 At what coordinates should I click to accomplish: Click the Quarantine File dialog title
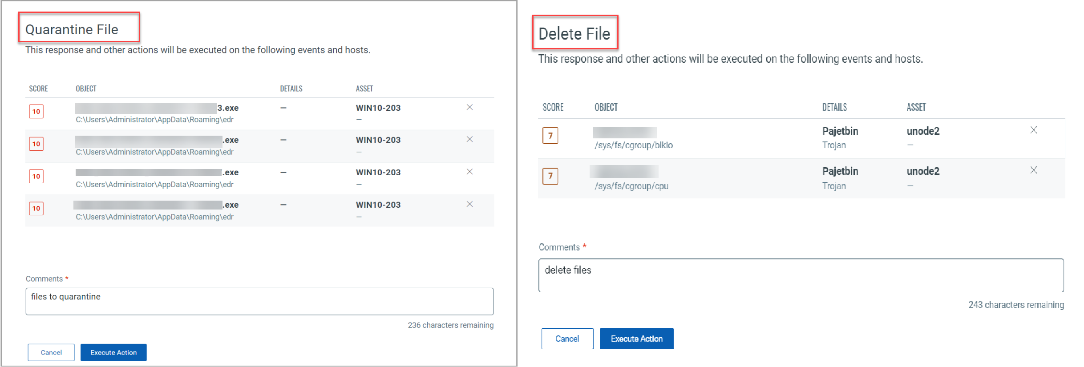pos(72,29)
